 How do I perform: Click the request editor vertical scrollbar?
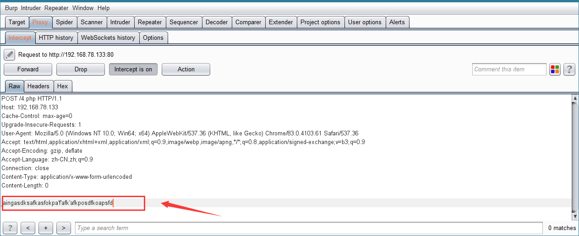point(575,156)
